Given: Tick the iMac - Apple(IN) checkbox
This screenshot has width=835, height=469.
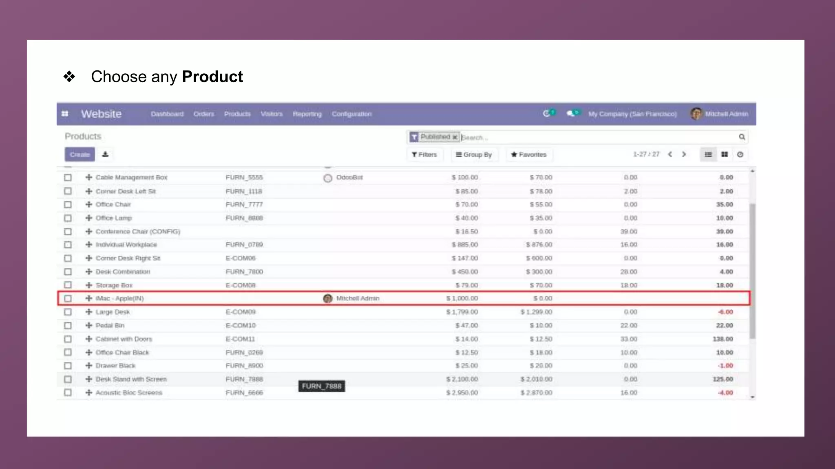Looking at the screenshot, I should tap(68, 299).
